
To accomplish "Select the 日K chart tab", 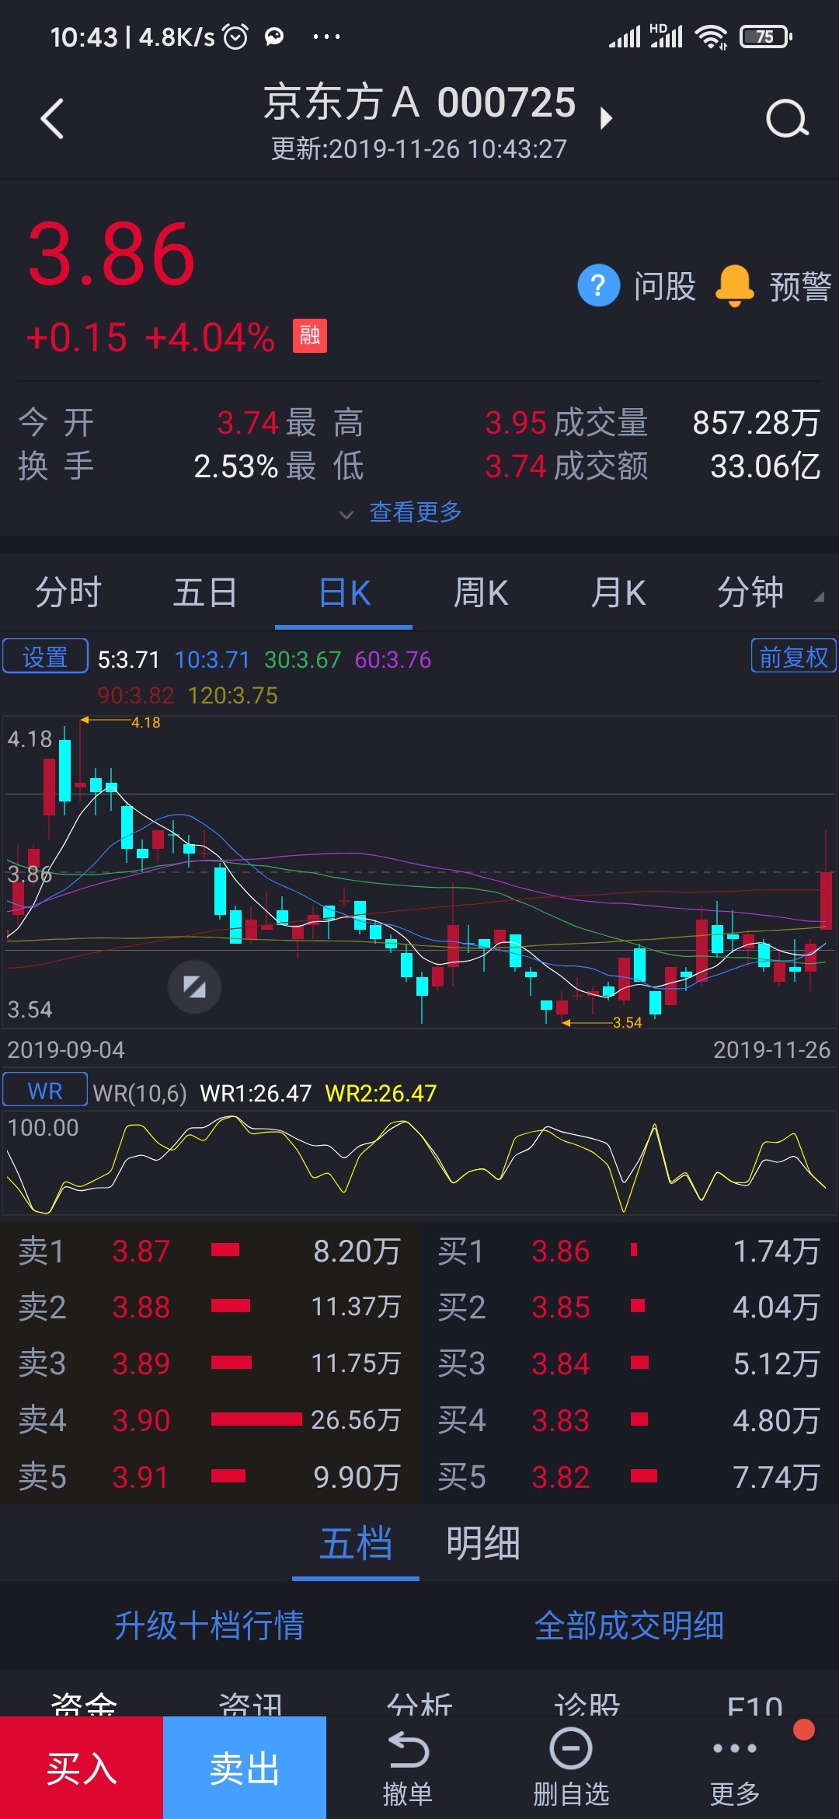I will tap(344, 592).
